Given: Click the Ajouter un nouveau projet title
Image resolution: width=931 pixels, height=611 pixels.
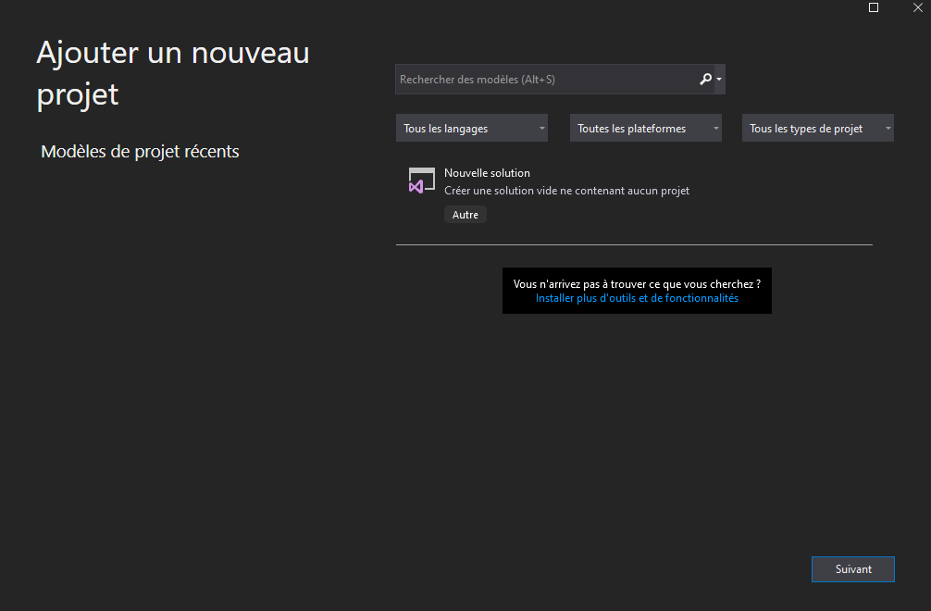Looking at the screenshot, I should (172, 73).
